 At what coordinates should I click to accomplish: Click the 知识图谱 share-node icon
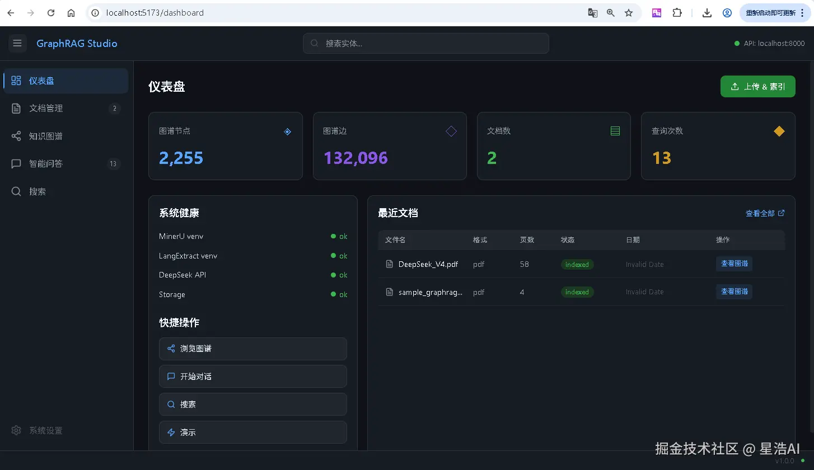click(16, 136)
